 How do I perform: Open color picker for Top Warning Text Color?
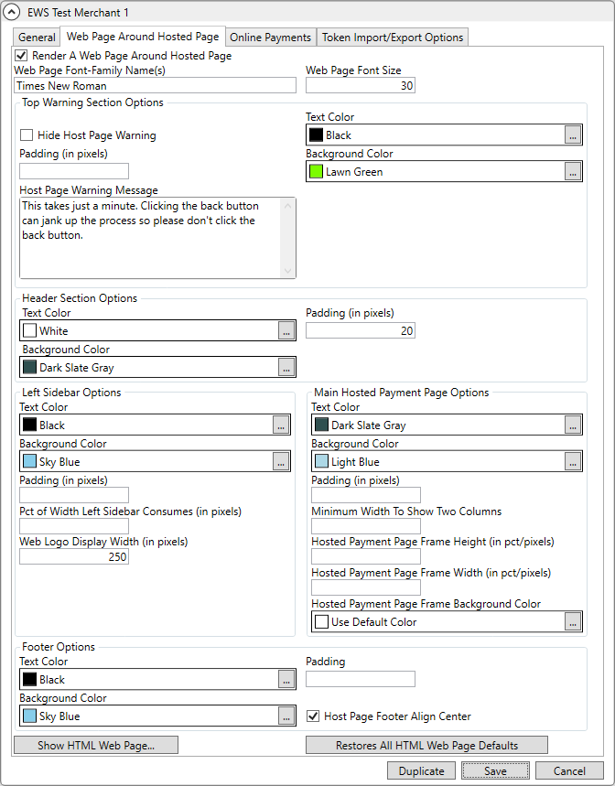572,135
